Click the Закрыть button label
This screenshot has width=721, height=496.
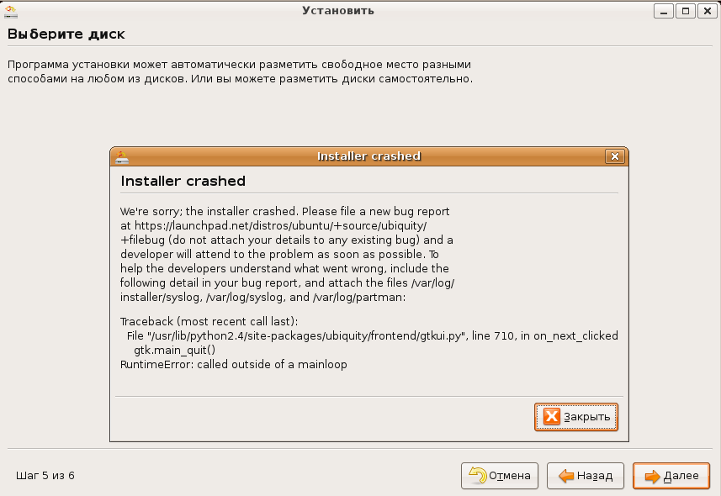tap(586, 417)
